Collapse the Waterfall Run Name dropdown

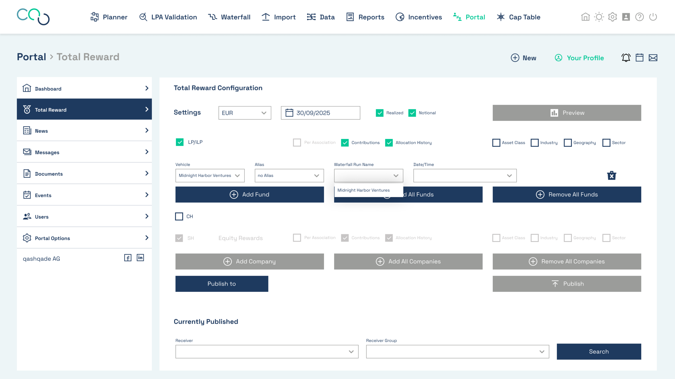369,176
